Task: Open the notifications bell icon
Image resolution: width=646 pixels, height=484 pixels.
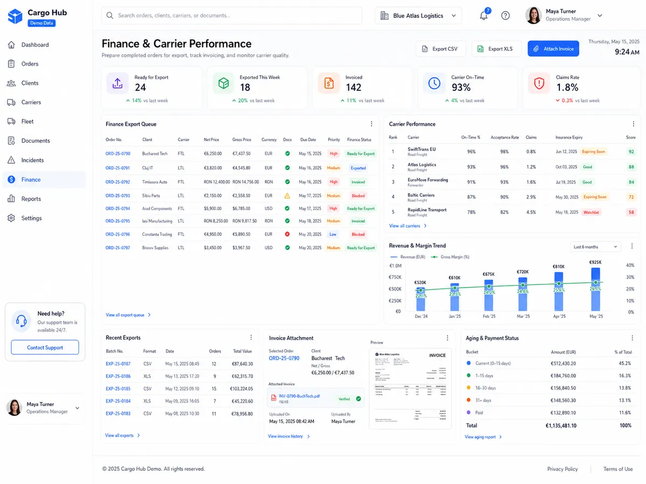Action: [483, 16]
